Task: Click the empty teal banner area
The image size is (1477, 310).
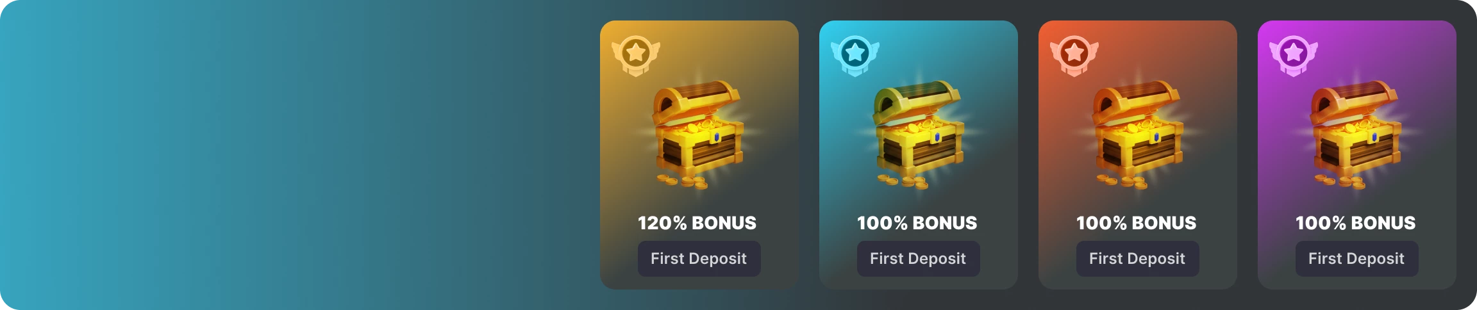Action: coord(295,155)
